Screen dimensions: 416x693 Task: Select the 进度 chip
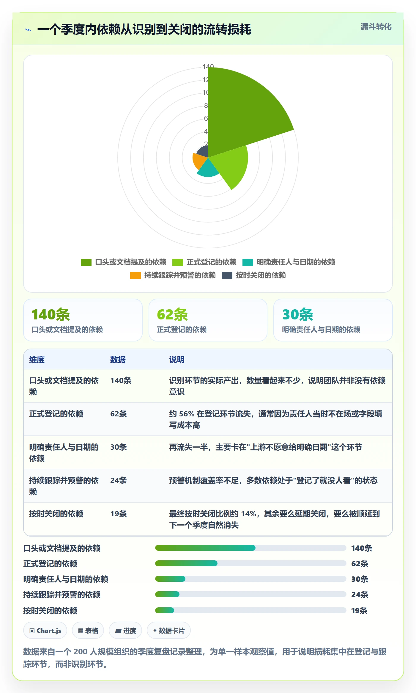(125, 630)
